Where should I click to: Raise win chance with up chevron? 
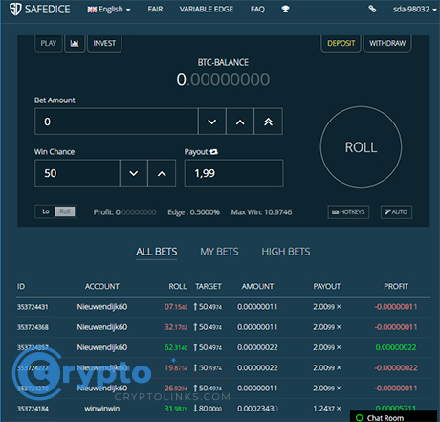[162, 173]
